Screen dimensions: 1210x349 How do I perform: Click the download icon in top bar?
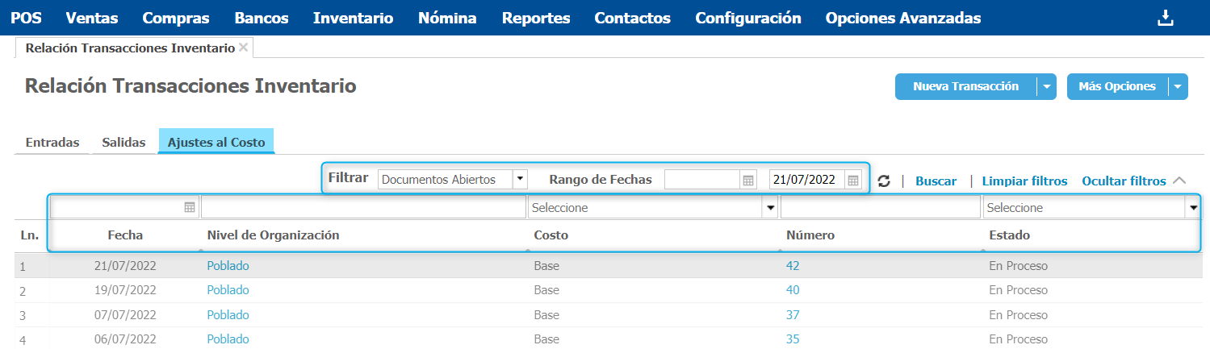point(1165,18)
